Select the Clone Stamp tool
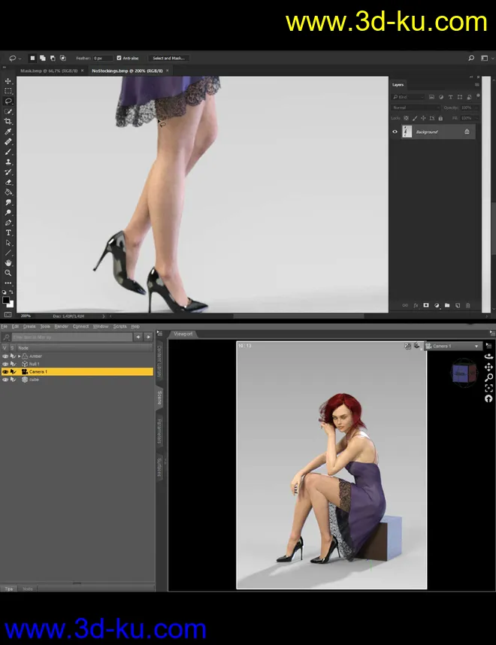496x645 pixels. pos(8,162)
